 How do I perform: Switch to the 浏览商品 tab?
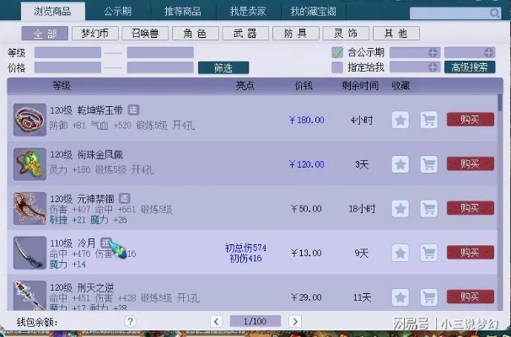tap(53, 12)
